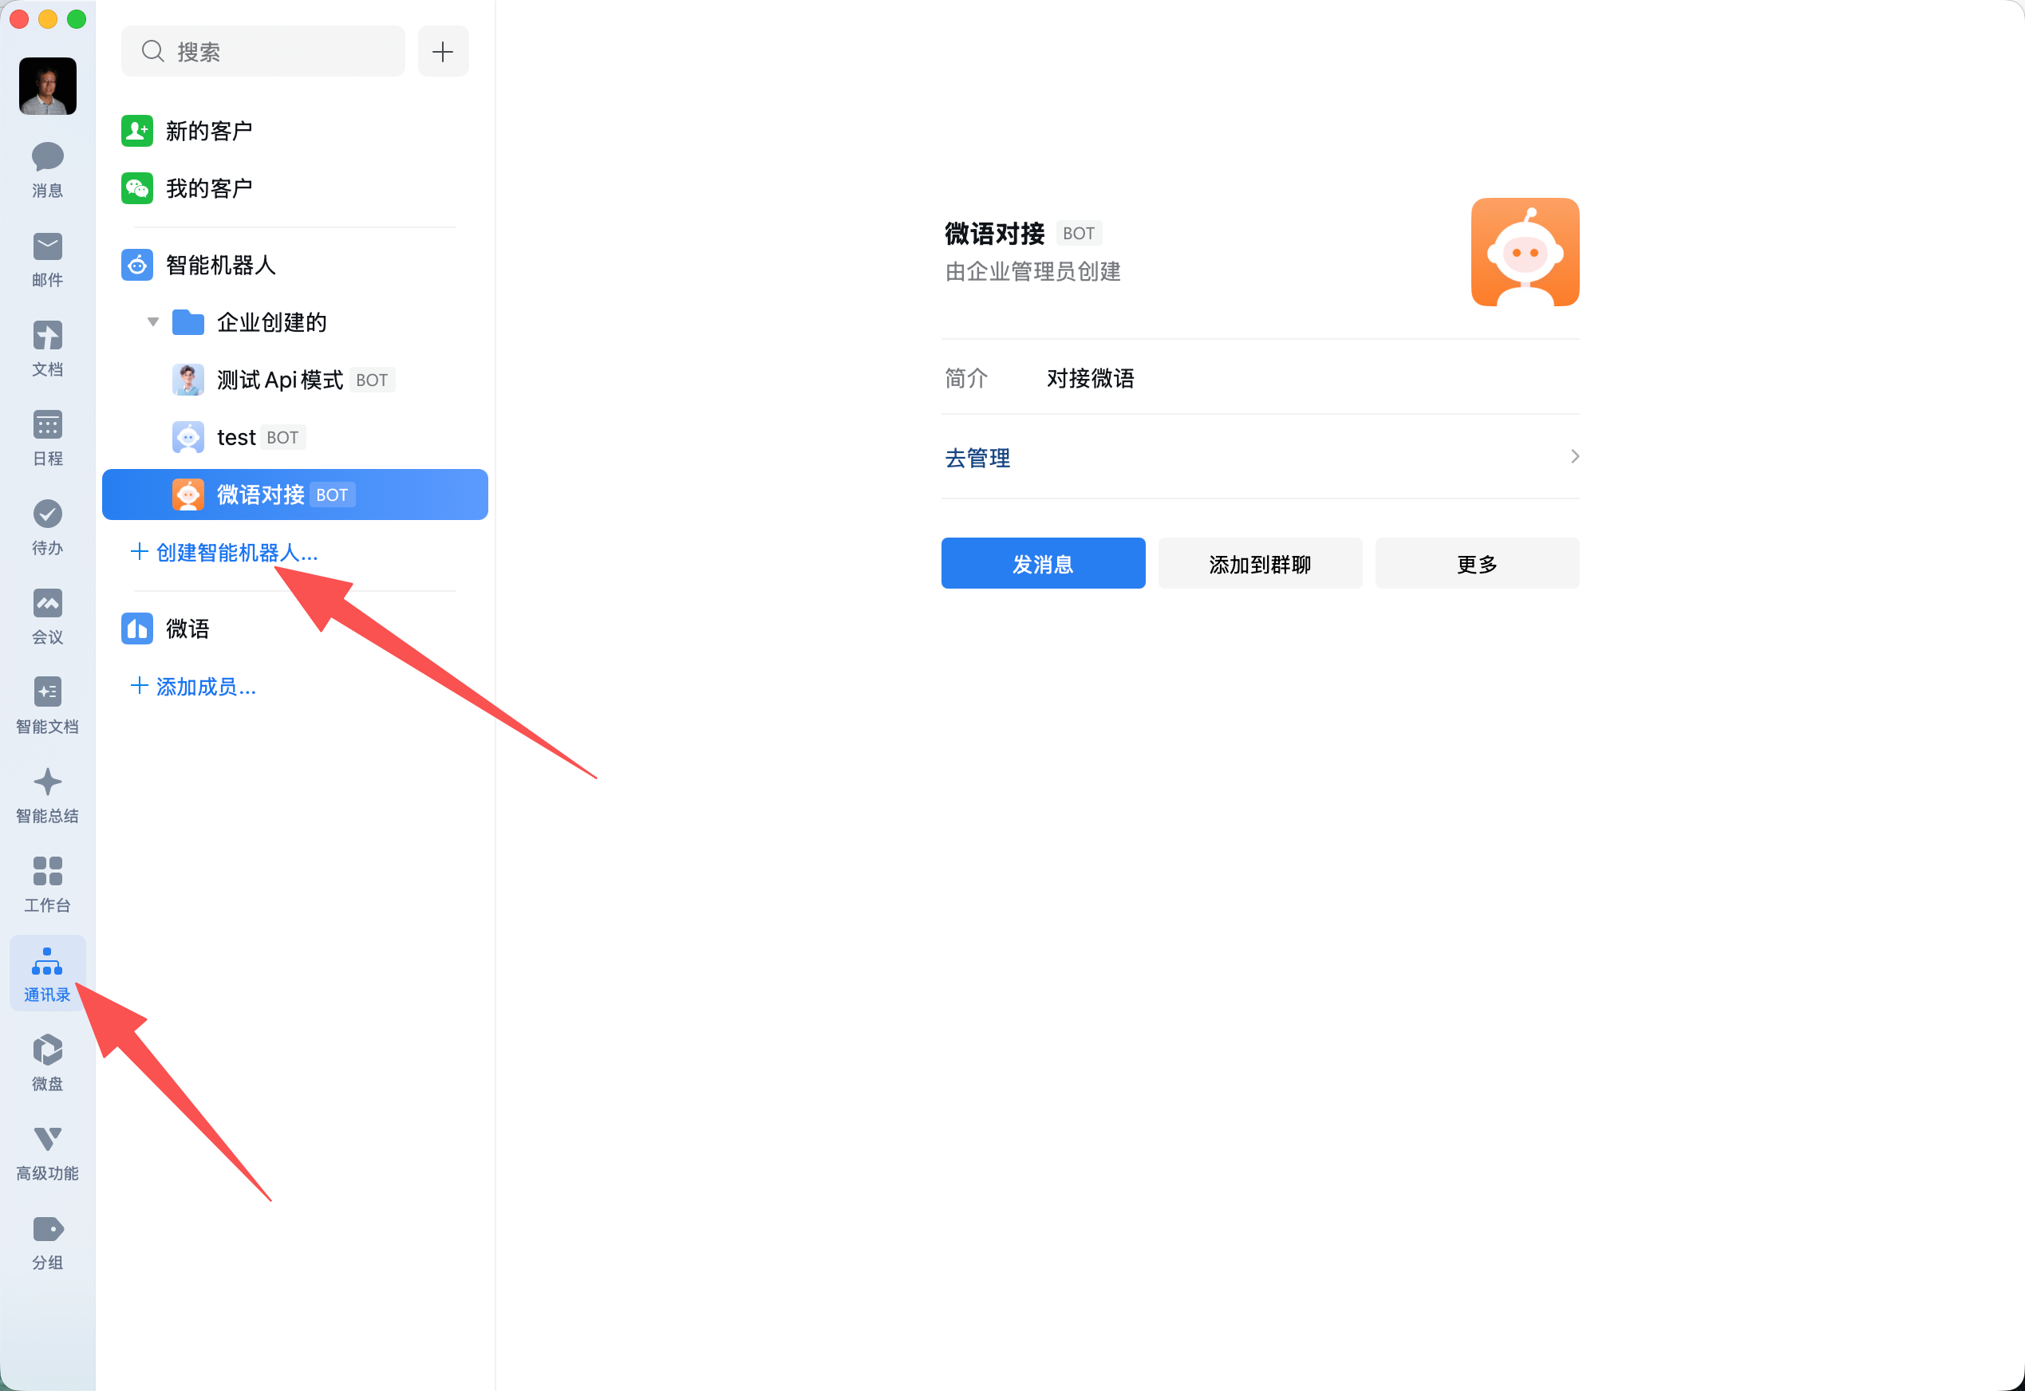Open the 工作台 workbench section
Image resolution: width=2025 pixels, height=1391 pixels.
pyautogui.click(x=47, y=885)
